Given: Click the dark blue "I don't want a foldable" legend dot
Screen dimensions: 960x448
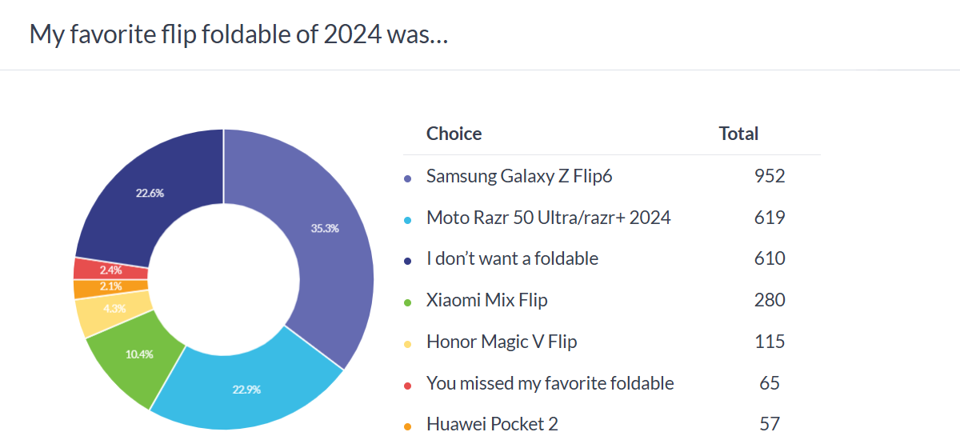Looking at the screenshot, I should click(407, 261).
